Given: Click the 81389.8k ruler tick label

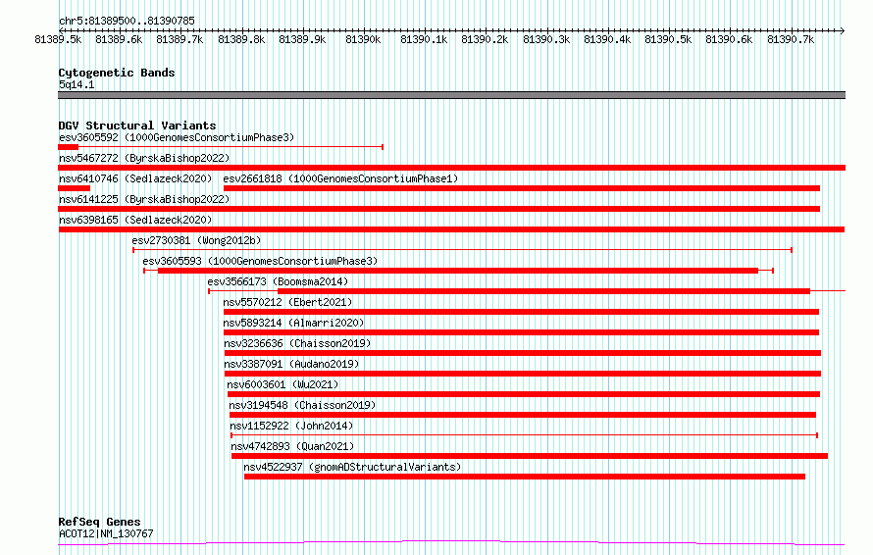Looking at the screenshot, I should (x=241, y=39).
